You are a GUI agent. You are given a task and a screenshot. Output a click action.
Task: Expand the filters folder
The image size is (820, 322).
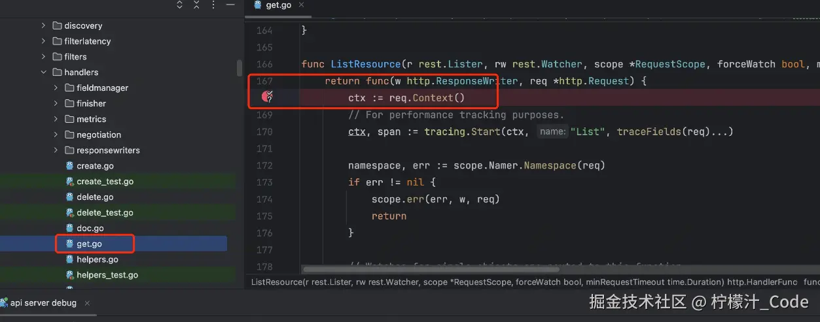[x=43, y=57]
